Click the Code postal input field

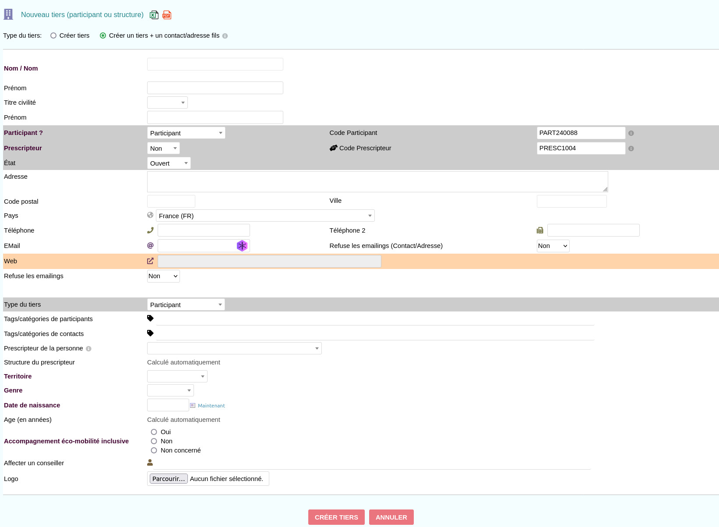coord(171,202)
